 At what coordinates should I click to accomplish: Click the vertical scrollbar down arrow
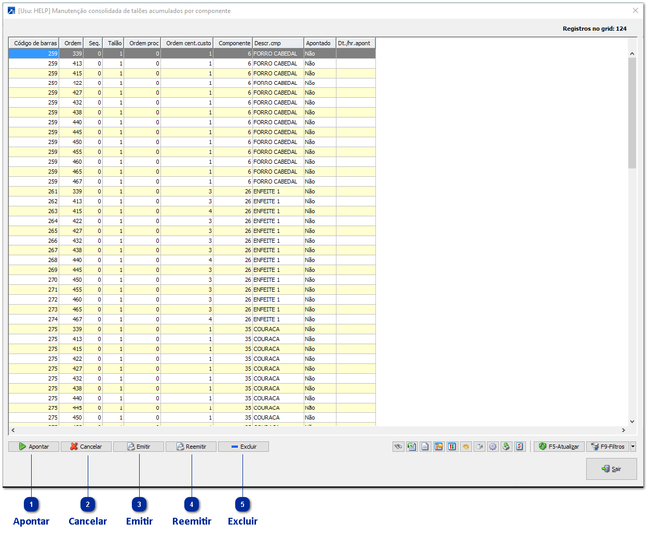click(x=632, y=422)
